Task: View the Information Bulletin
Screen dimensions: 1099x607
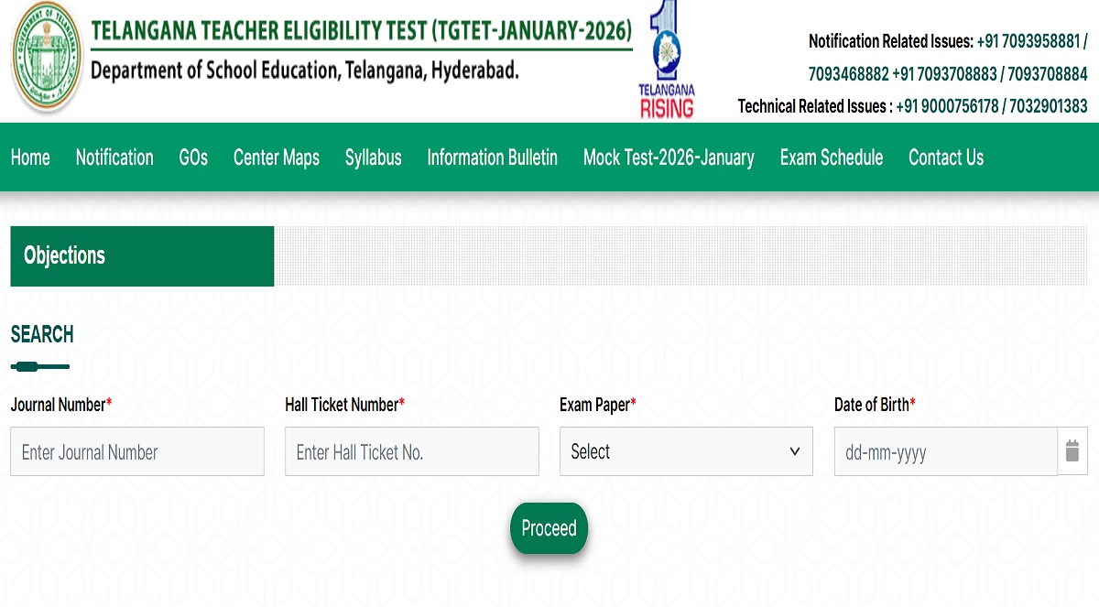Action: click(492, 157)
